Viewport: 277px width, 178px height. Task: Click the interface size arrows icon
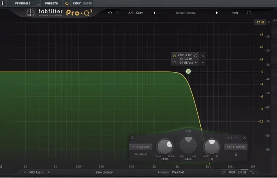point(252,172)
